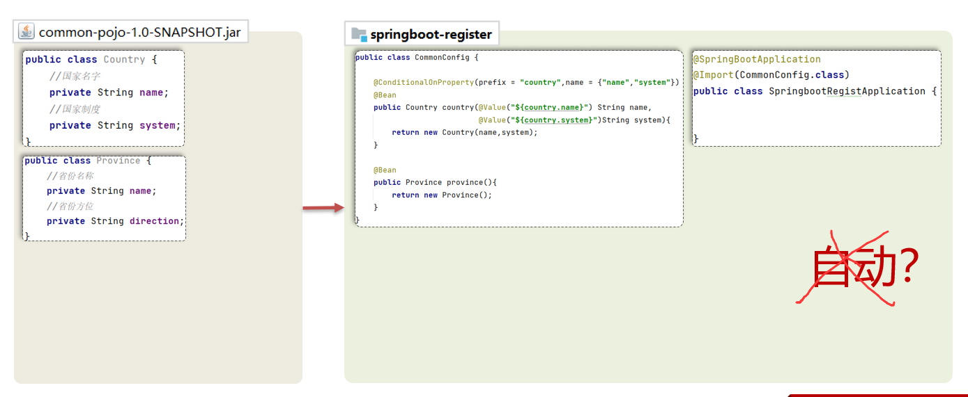Click the line "private String direction;"
The width and height of the screenshot is (968, 397).
116,221
